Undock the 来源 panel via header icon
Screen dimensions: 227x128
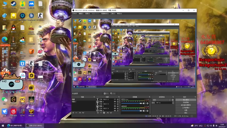click(119, 97)
